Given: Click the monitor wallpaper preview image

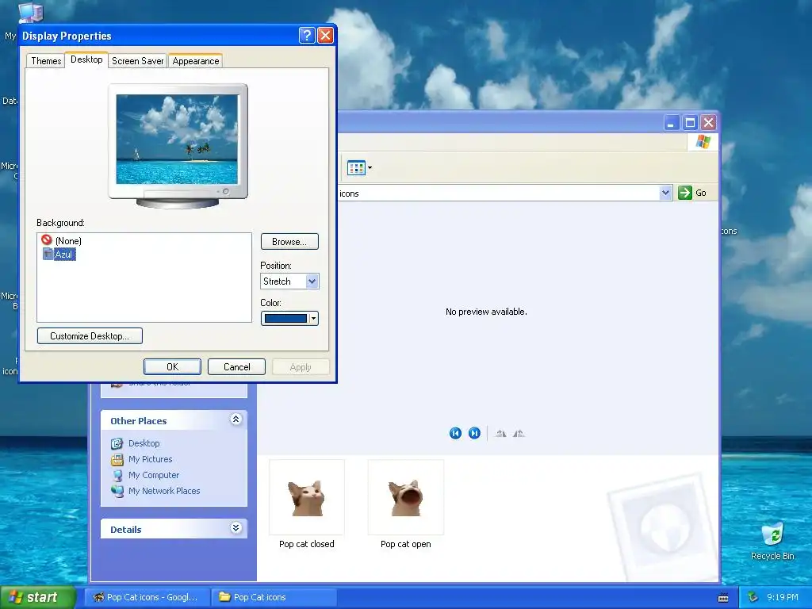Looking at the screenshot, I should click(x=177, y=139).
